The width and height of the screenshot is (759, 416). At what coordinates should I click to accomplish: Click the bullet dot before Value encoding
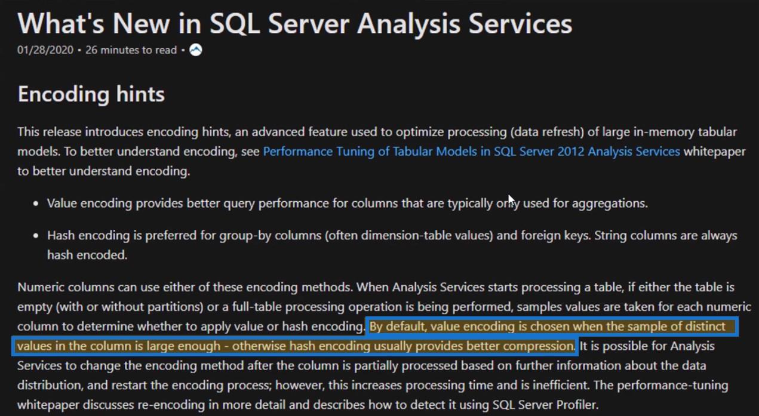(36, 204)
